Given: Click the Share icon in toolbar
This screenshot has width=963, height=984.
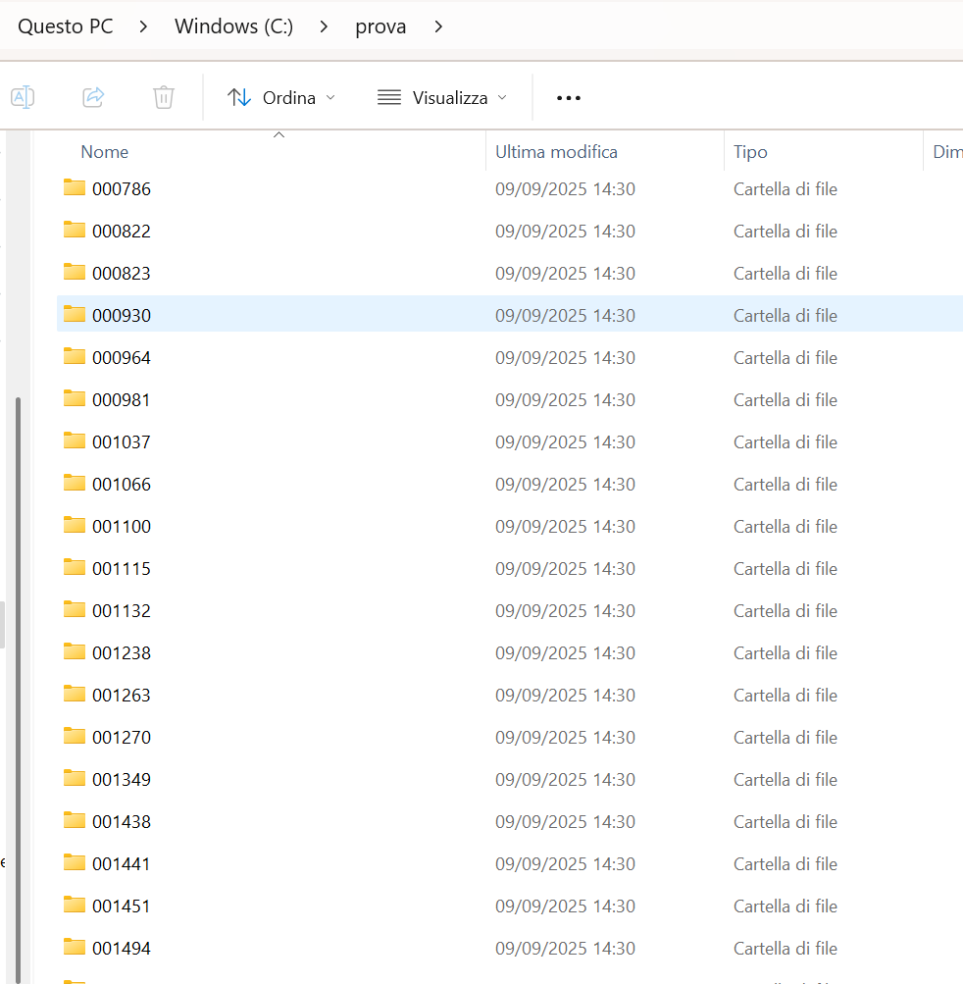Looking at the screenshot, I should [93, 97].
